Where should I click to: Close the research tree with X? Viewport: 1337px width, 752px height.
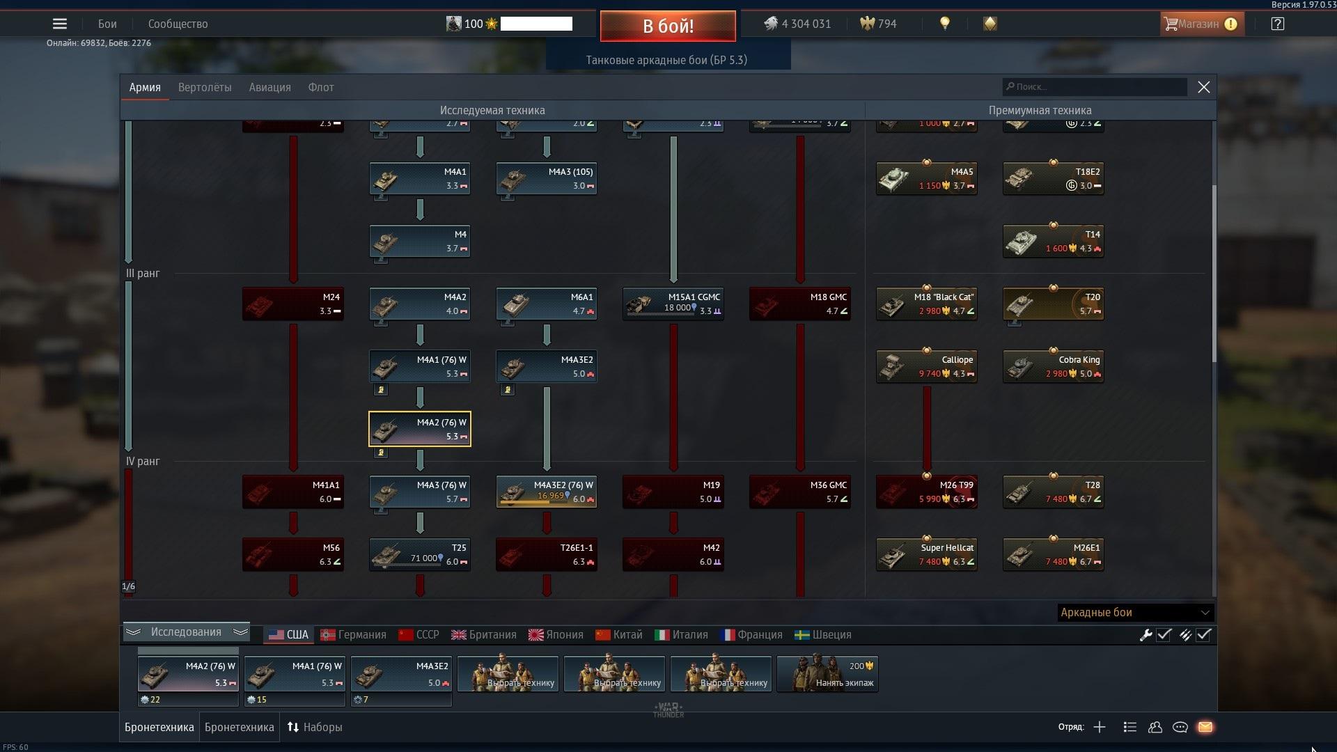(x=1204, y=87)
